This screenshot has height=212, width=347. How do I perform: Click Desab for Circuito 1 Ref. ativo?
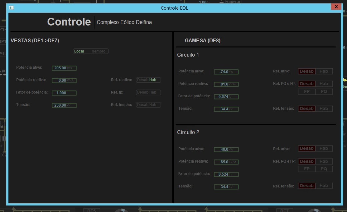point(307,71)
